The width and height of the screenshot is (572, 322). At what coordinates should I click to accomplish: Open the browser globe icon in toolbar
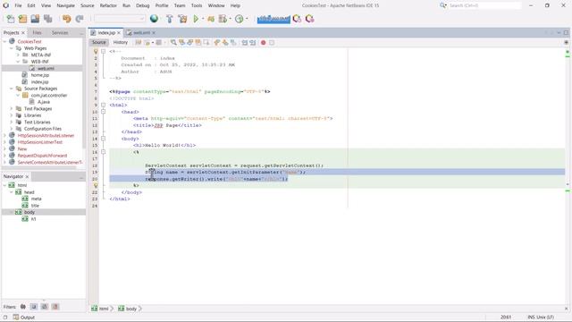click(x=154, y=19)
